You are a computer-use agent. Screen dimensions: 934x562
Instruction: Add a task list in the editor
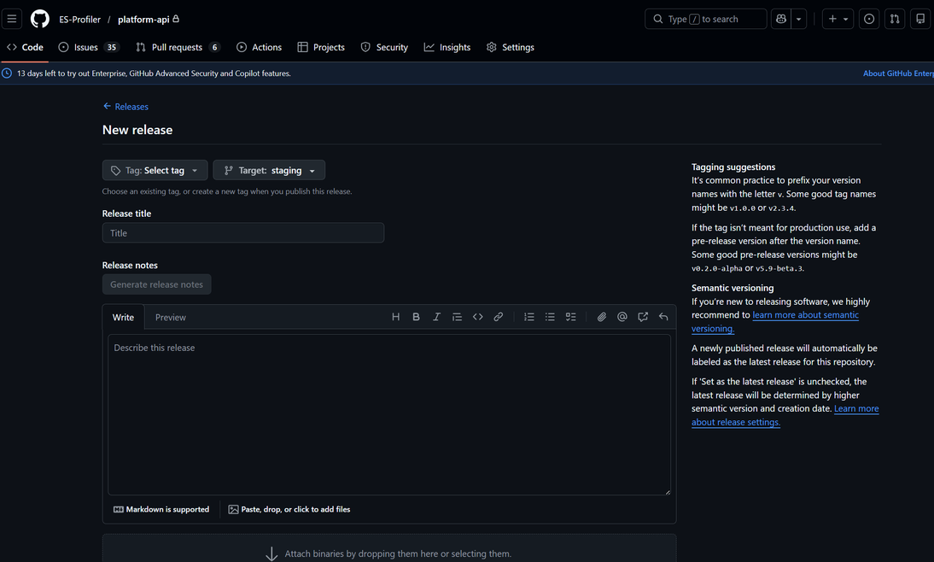click(571, 317)
